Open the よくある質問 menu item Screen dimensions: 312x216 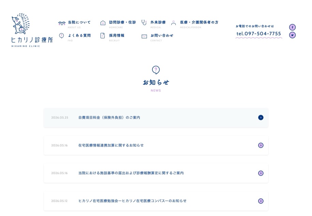pyautogui.click(x=79, y=35)
